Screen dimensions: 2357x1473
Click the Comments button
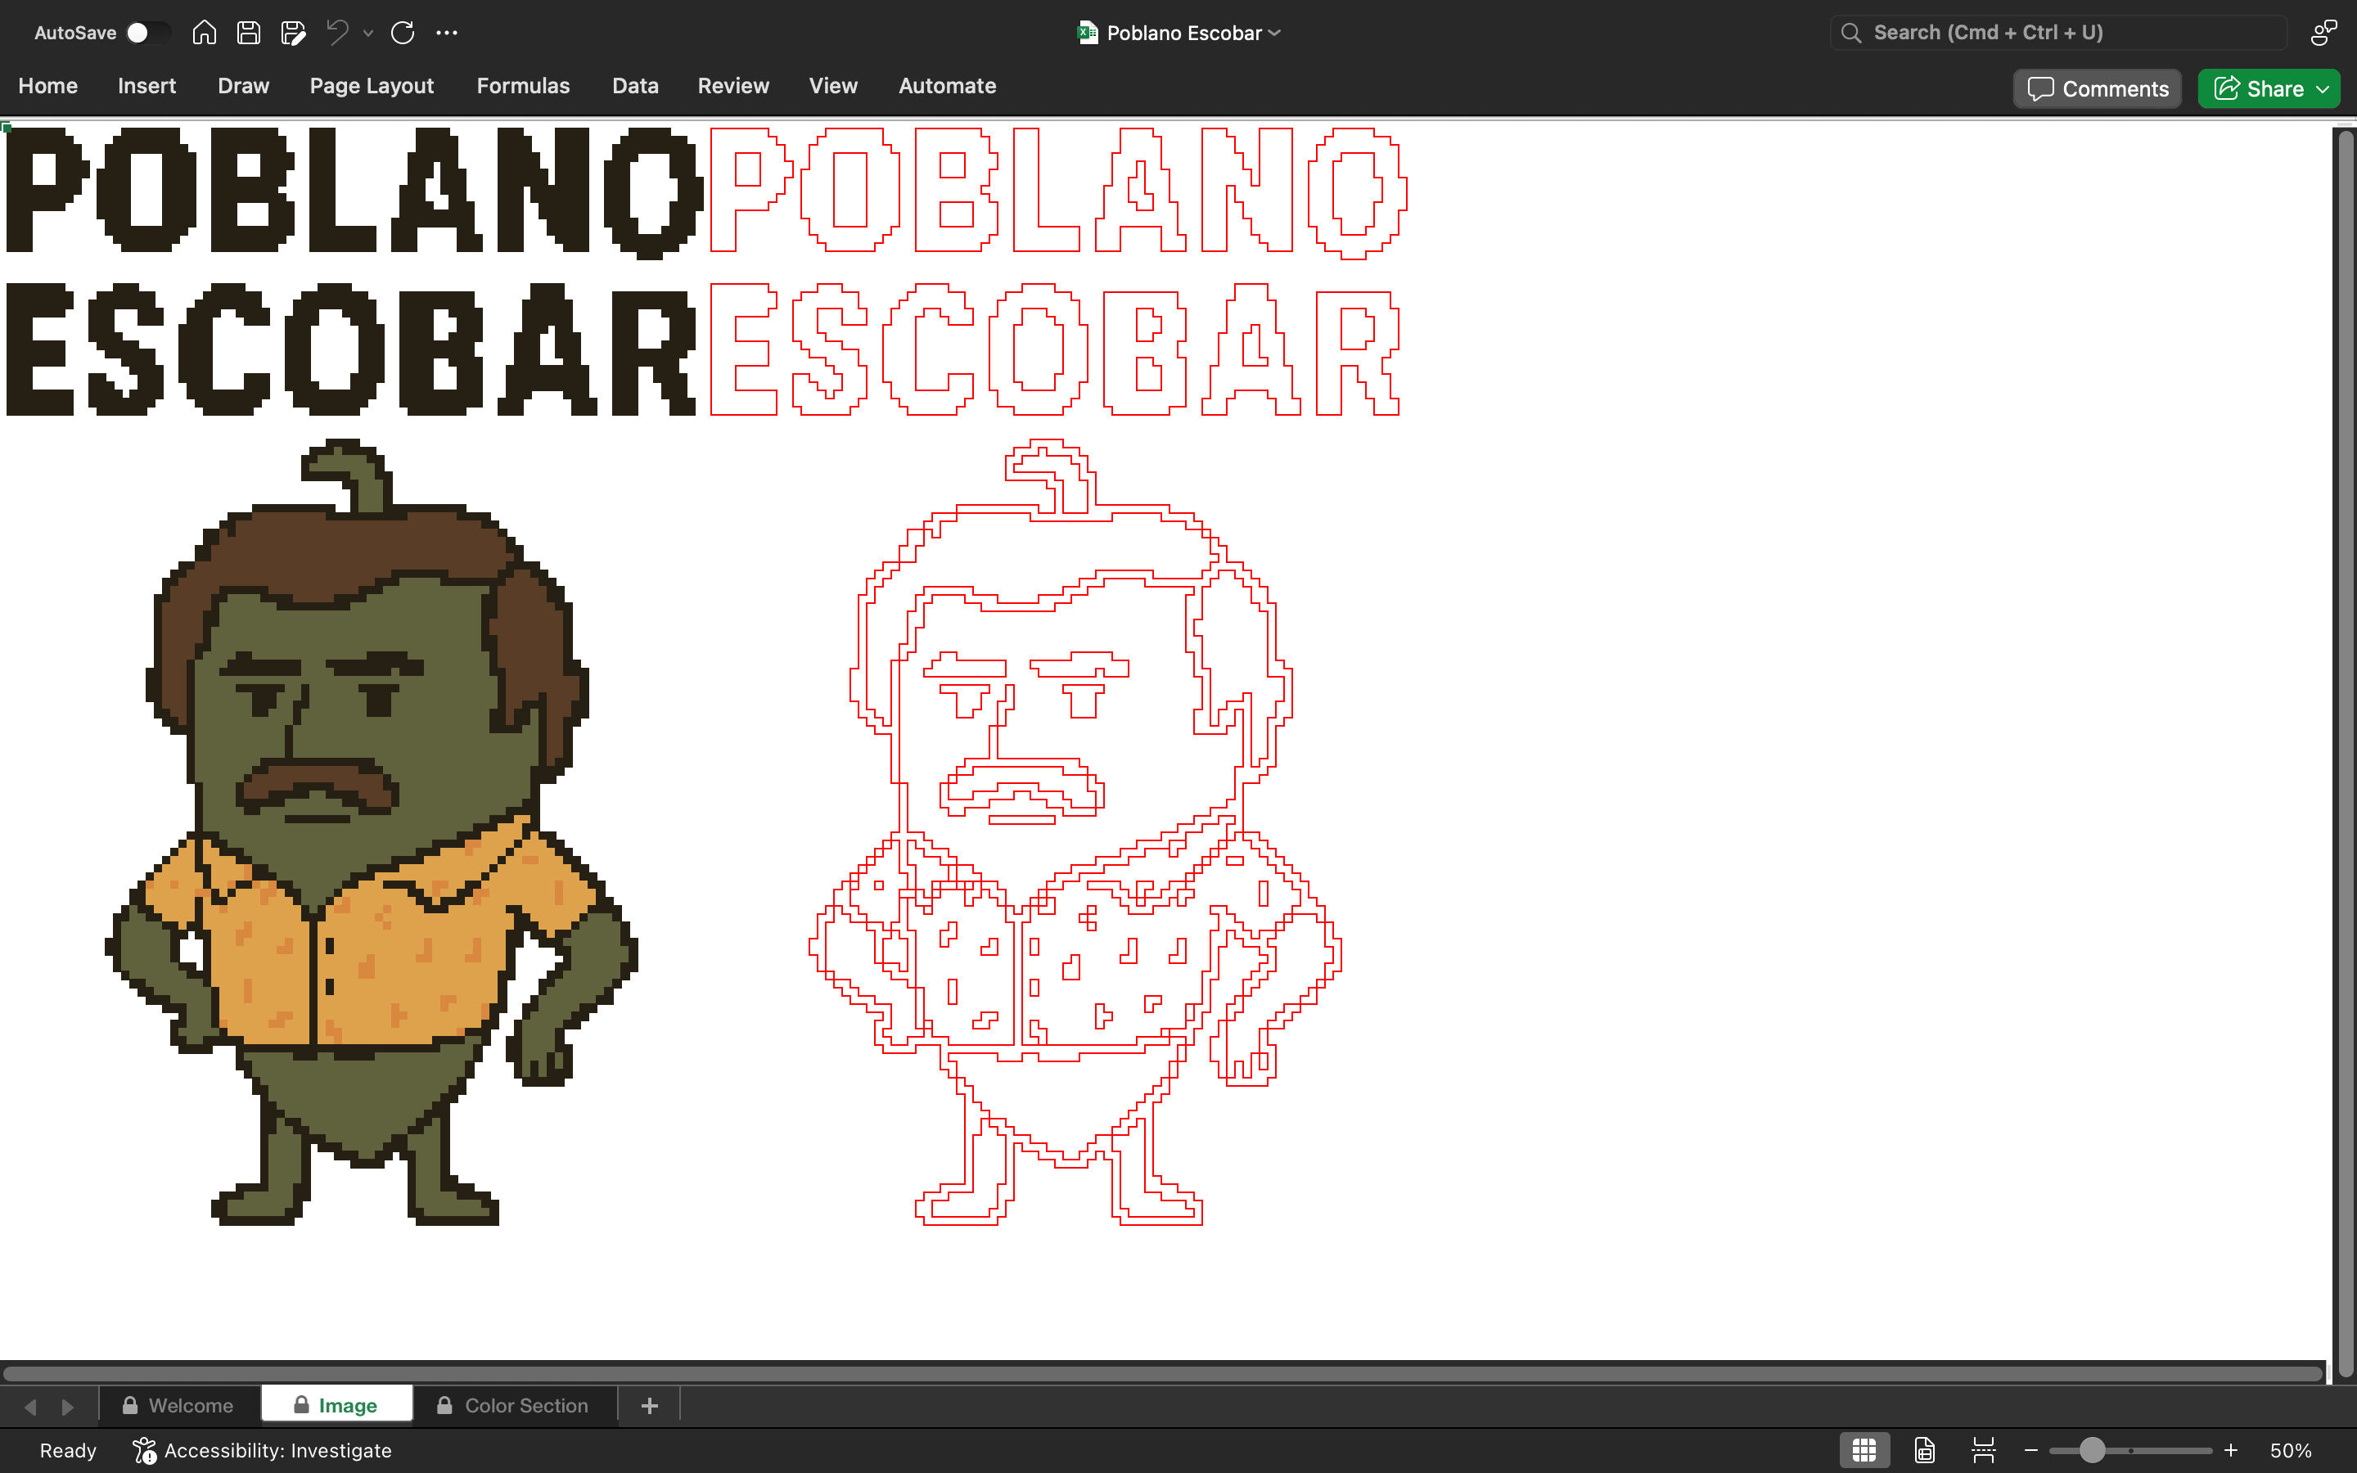click(x=2098, y=88)
